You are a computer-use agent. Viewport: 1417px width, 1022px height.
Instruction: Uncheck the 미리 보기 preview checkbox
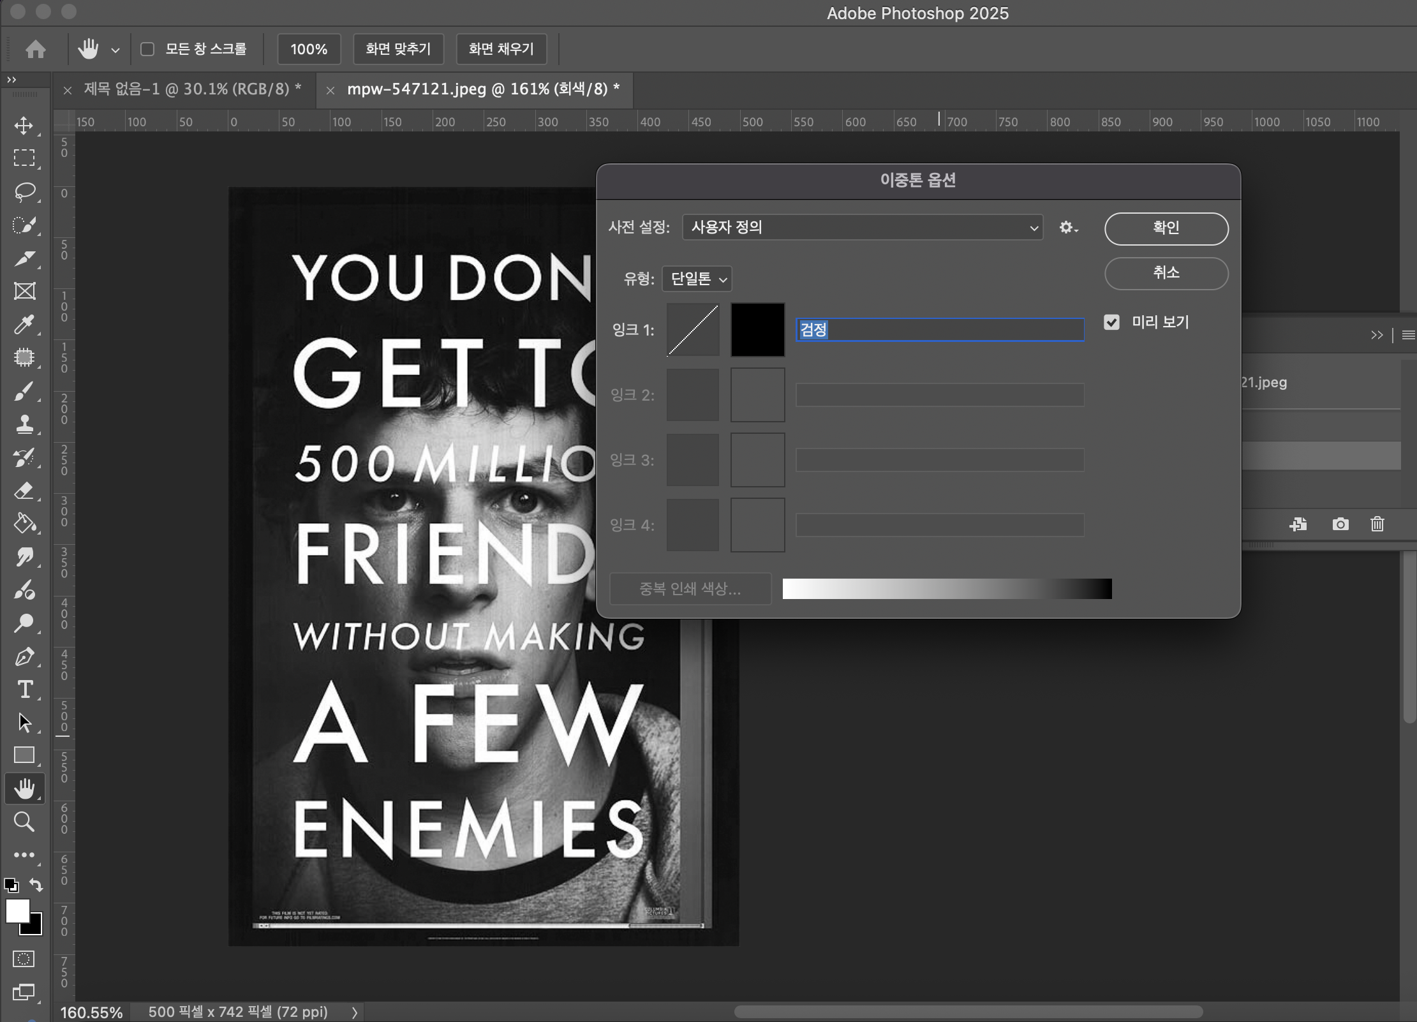tap(1112, 322)
